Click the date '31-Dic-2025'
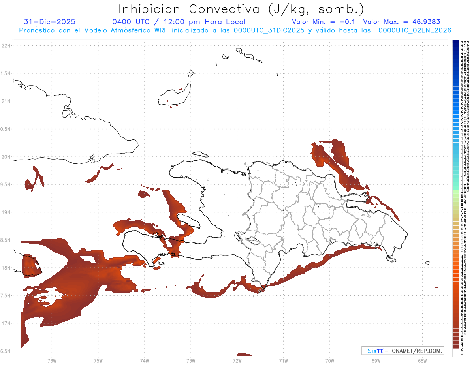 pos(49,22)
